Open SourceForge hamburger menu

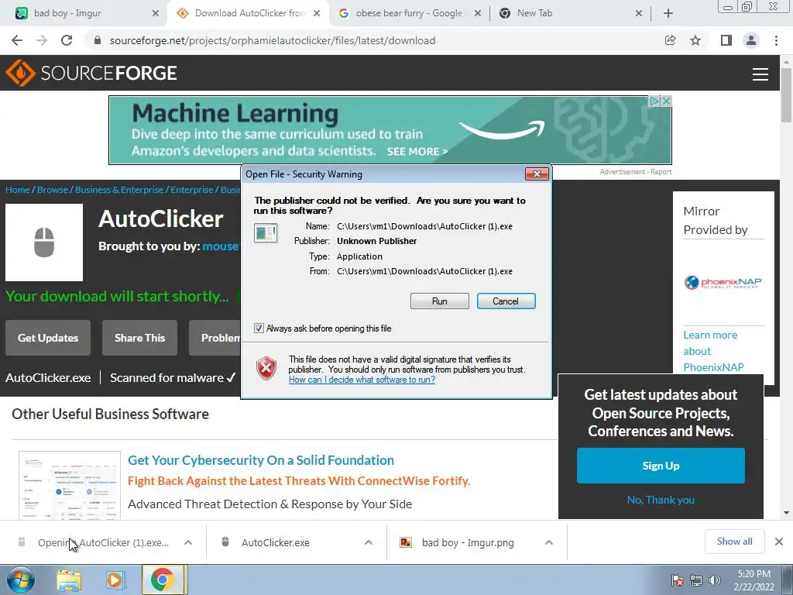[x=760, y=74]
